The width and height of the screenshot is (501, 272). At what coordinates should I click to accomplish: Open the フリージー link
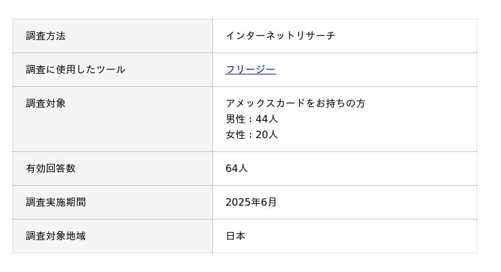point(250,69)
